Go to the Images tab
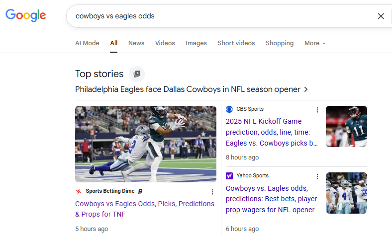392x236 pixels. (x=196, y=43)
